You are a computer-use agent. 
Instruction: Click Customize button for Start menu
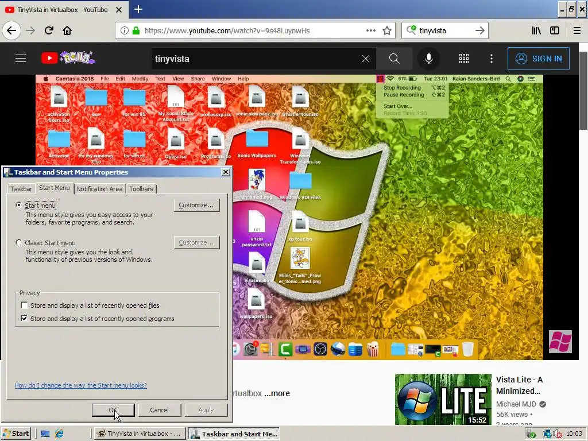tap(196, 205)
